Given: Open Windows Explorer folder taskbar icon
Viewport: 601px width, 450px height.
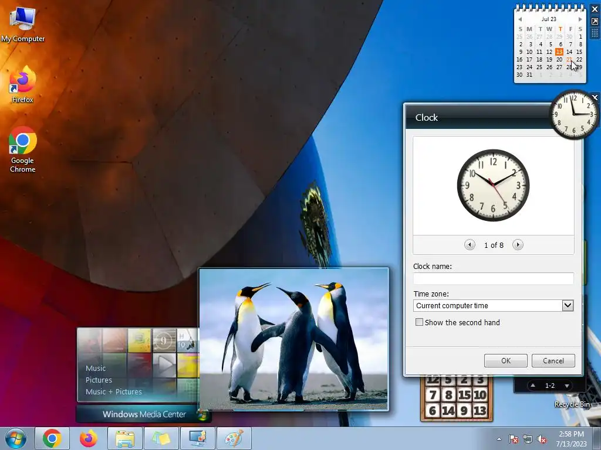Looking at the screenshot, I should [125, 438].
